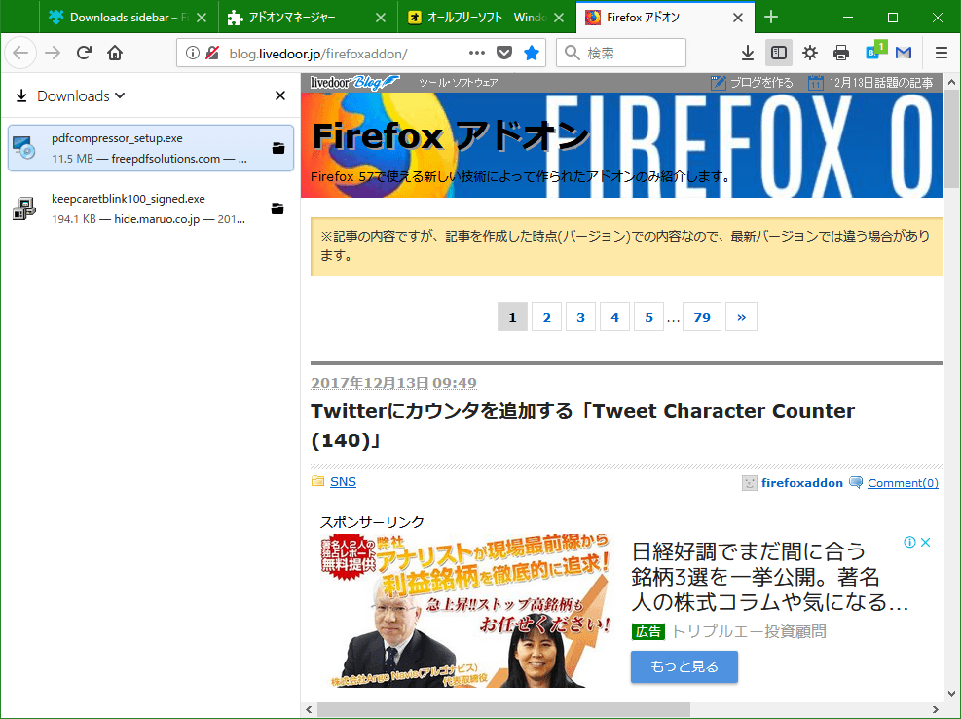
Task: Click the ad info (i) icon
Action: (x=910, y=542)
